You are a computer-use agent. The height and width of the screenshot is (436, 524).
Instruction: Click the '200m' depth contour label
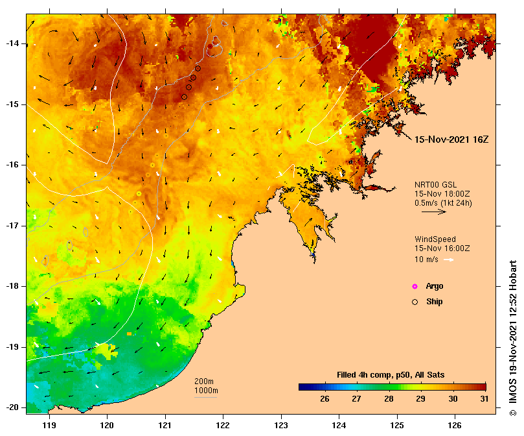pos(204,381)
